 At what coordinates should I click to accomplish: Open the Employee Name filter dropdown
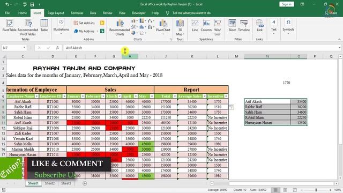(36, 96)
